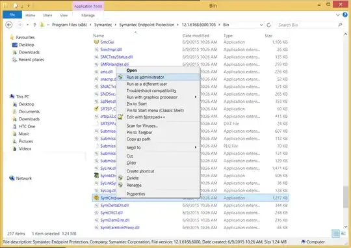Viewport: 351px width, 248px height.
Task: Click the SylinkDrop application icon
Action: point(96,176)
